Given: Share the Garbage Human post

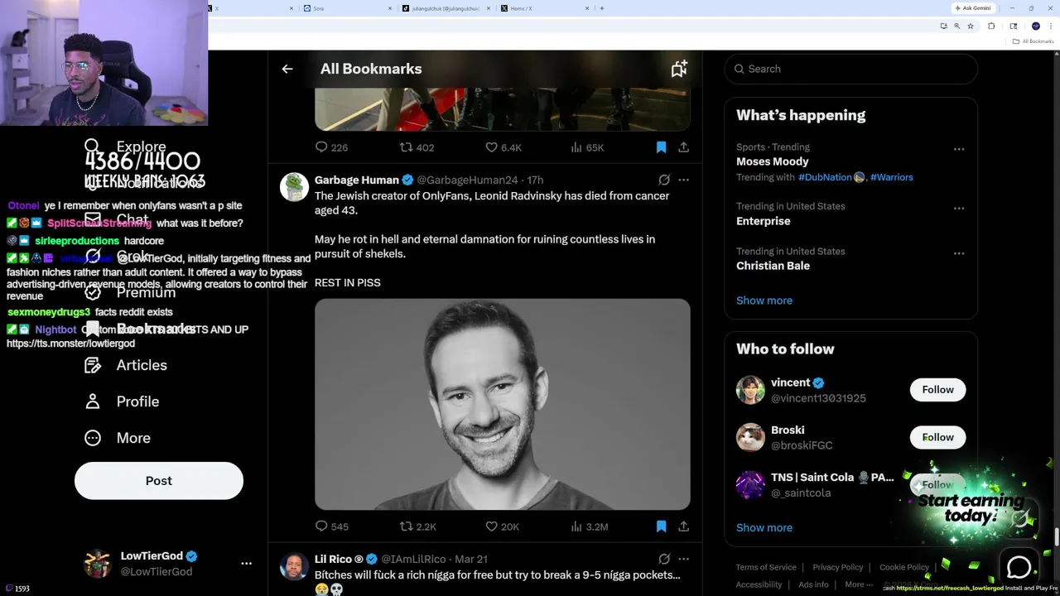Looking at the screenshot, I should [x=683, y=526].
